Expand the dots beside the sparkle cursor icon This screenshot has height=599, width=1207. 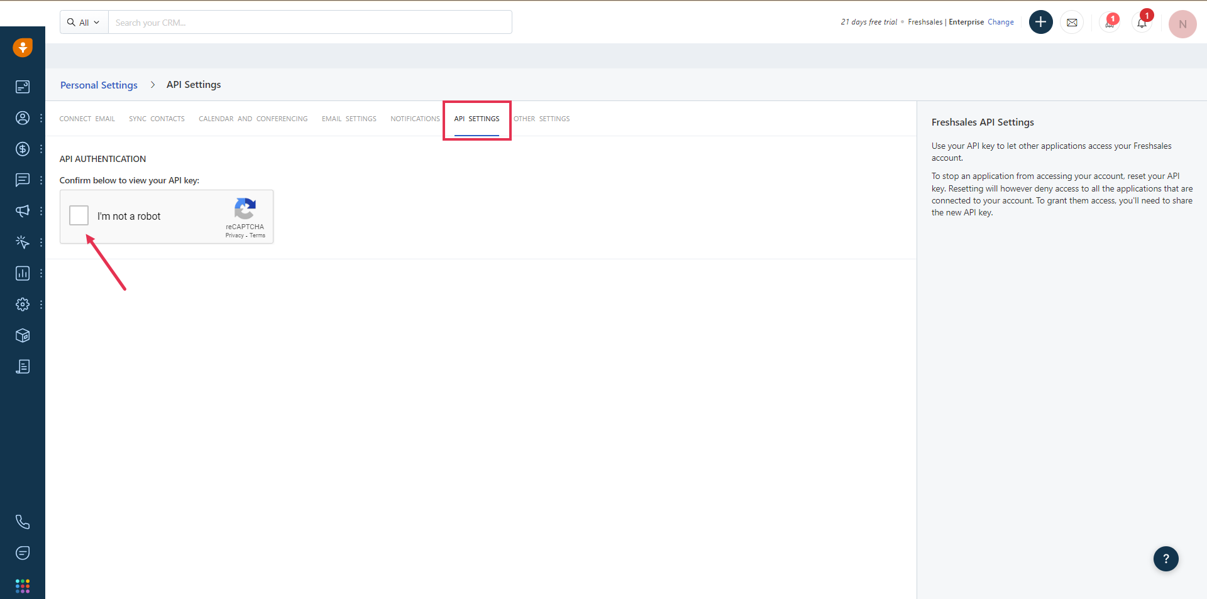click(41, 242)
